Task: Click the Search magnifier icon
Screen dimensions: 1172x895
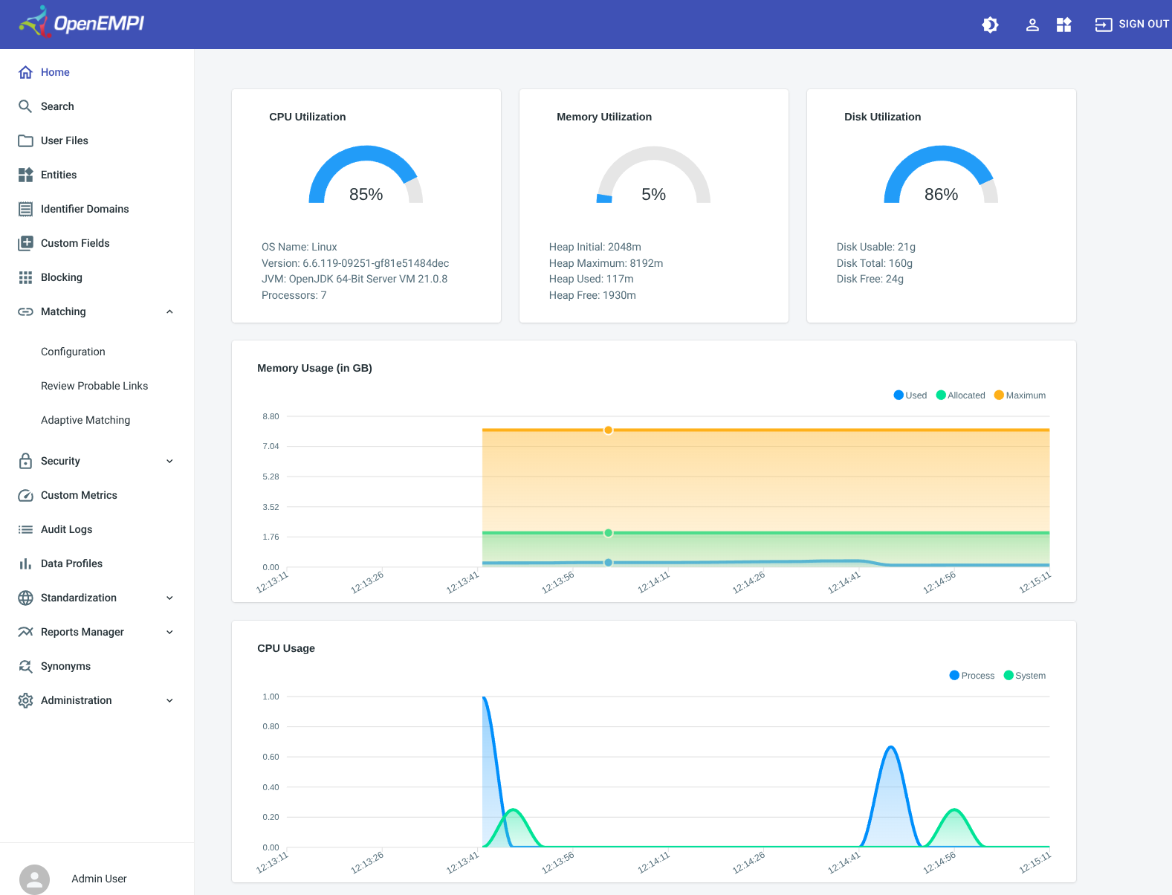Action: pos(25,106)
